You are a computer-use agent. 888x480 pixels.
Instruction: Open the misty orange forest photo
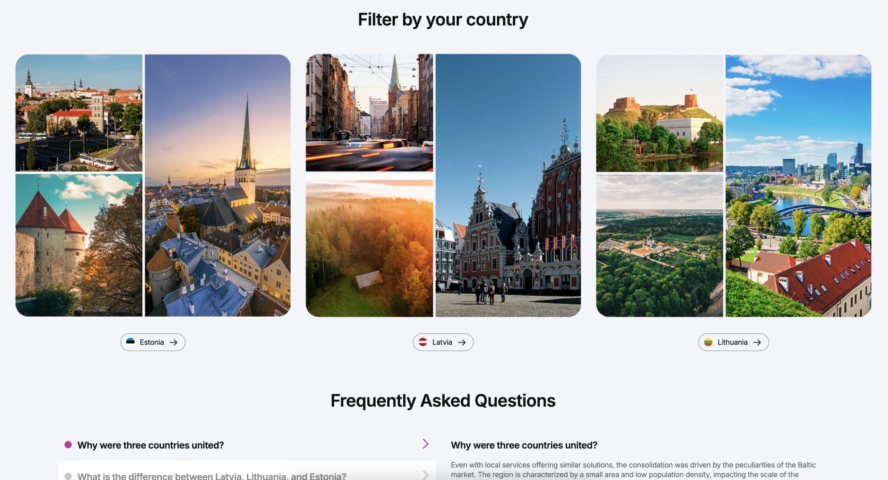(369, 245)
